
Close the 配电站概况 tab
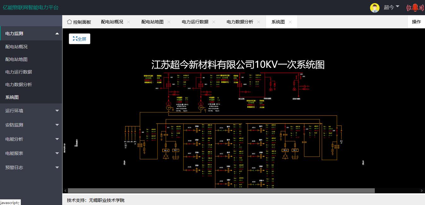pos(129,22)
